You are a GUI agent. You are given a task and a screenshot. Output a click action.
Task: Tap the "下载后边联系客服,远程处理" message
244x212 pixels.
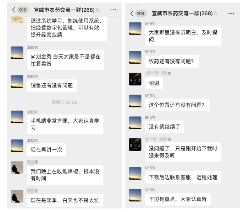pos(183,177)
